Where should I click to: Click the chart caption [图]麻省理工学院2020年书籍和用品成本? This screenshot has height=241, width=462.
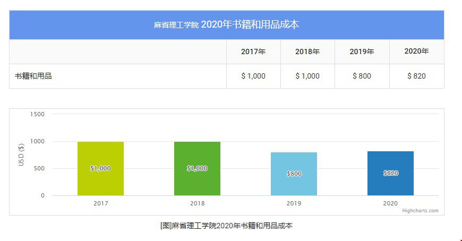pyautogui.click(x=226, y=226)
